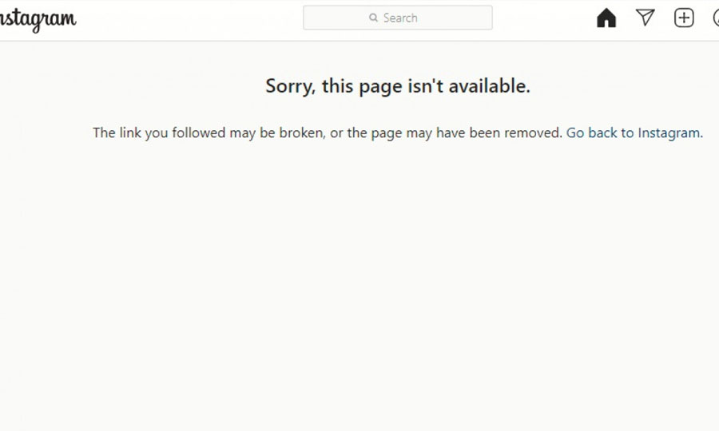Click the partially visible circle icon
This screenshot has width=719, height=431.
click(x=716, y=18)
